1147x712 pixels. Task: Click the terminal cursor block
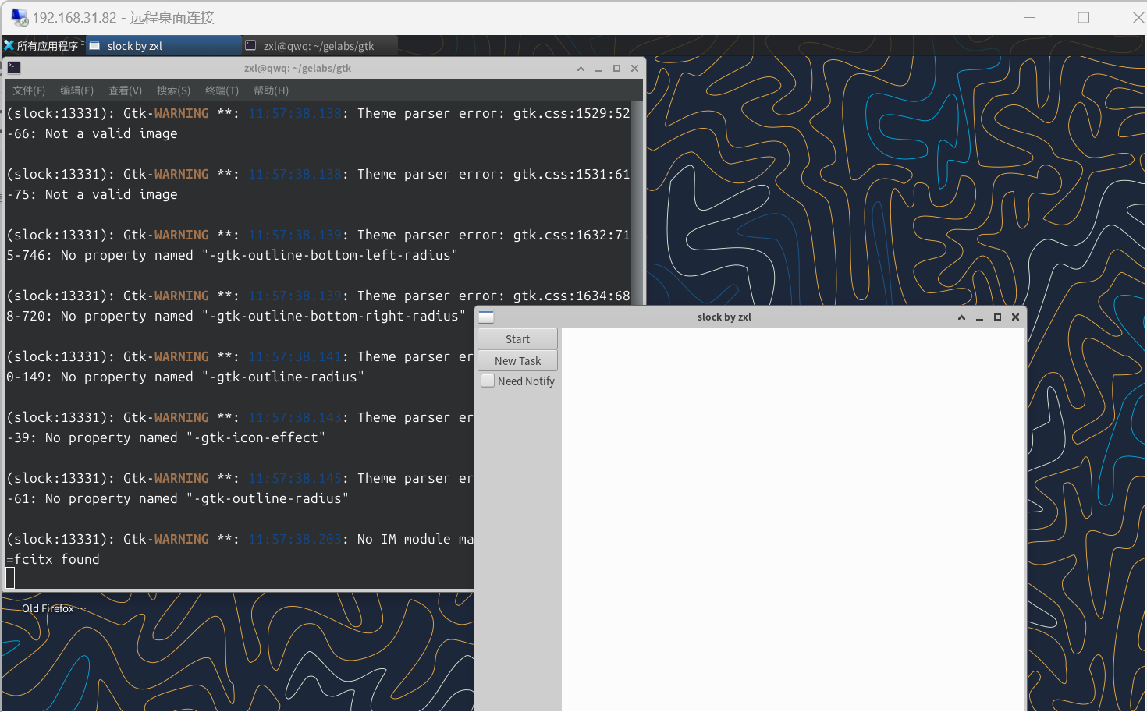click(x=10, y=578)
